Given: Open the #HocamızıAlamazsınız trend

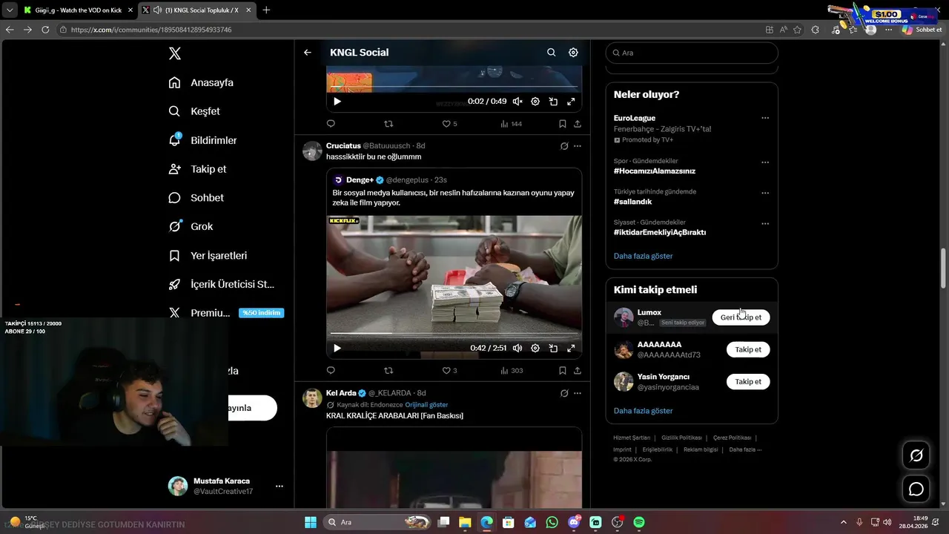Looking at the screenshot, I should (x=655, y=171).
